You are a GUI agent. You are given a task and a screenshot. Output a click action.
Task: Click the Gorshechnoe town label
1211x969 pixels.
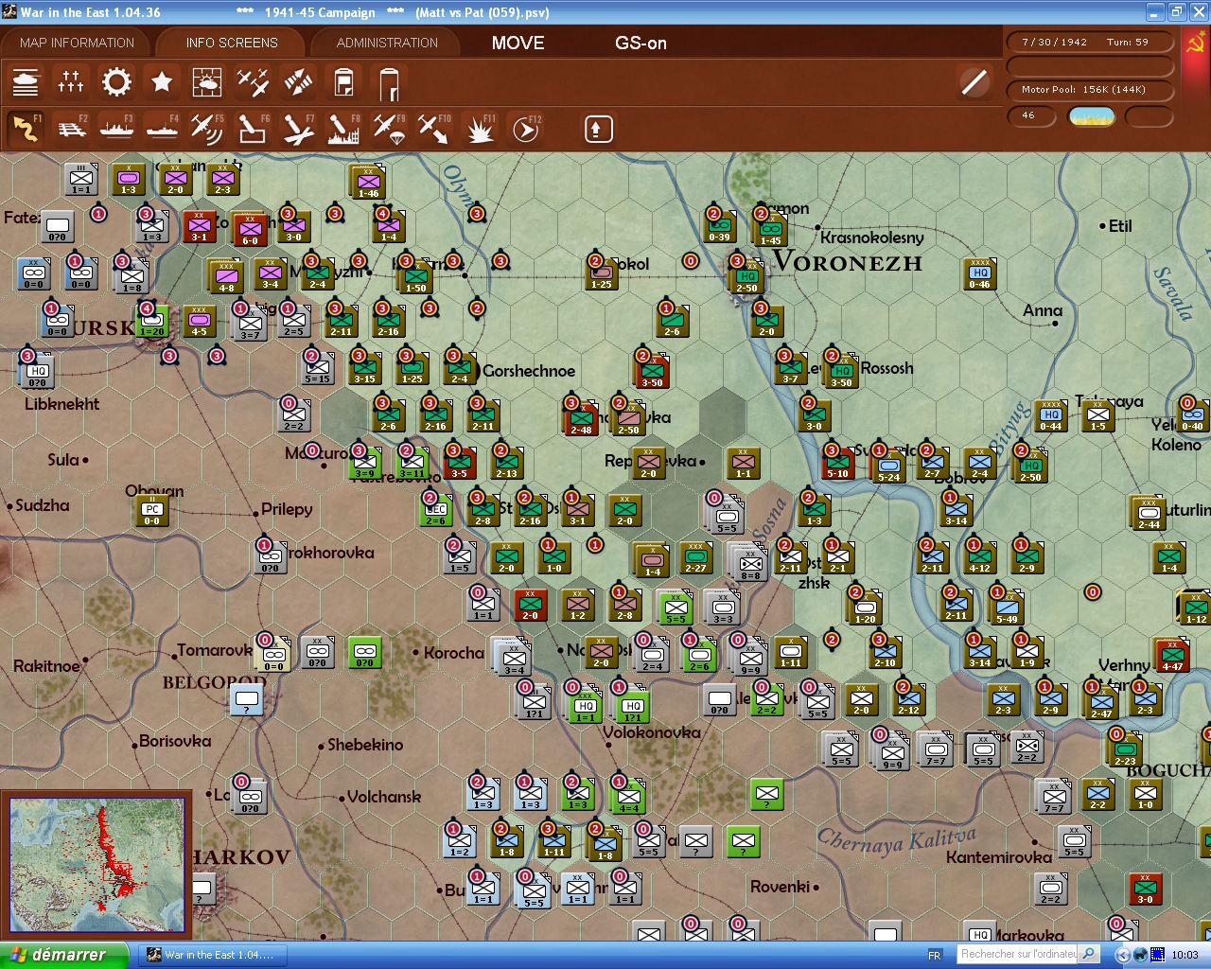point(529,371)
